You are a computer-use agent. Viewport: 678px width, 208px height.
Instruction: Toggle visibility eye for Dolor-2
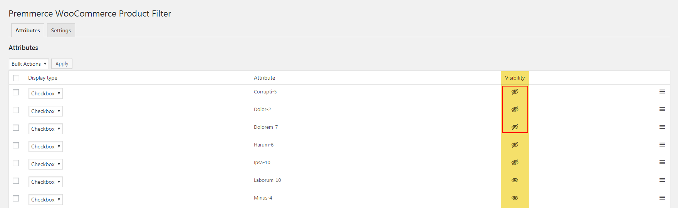[515, 110]
